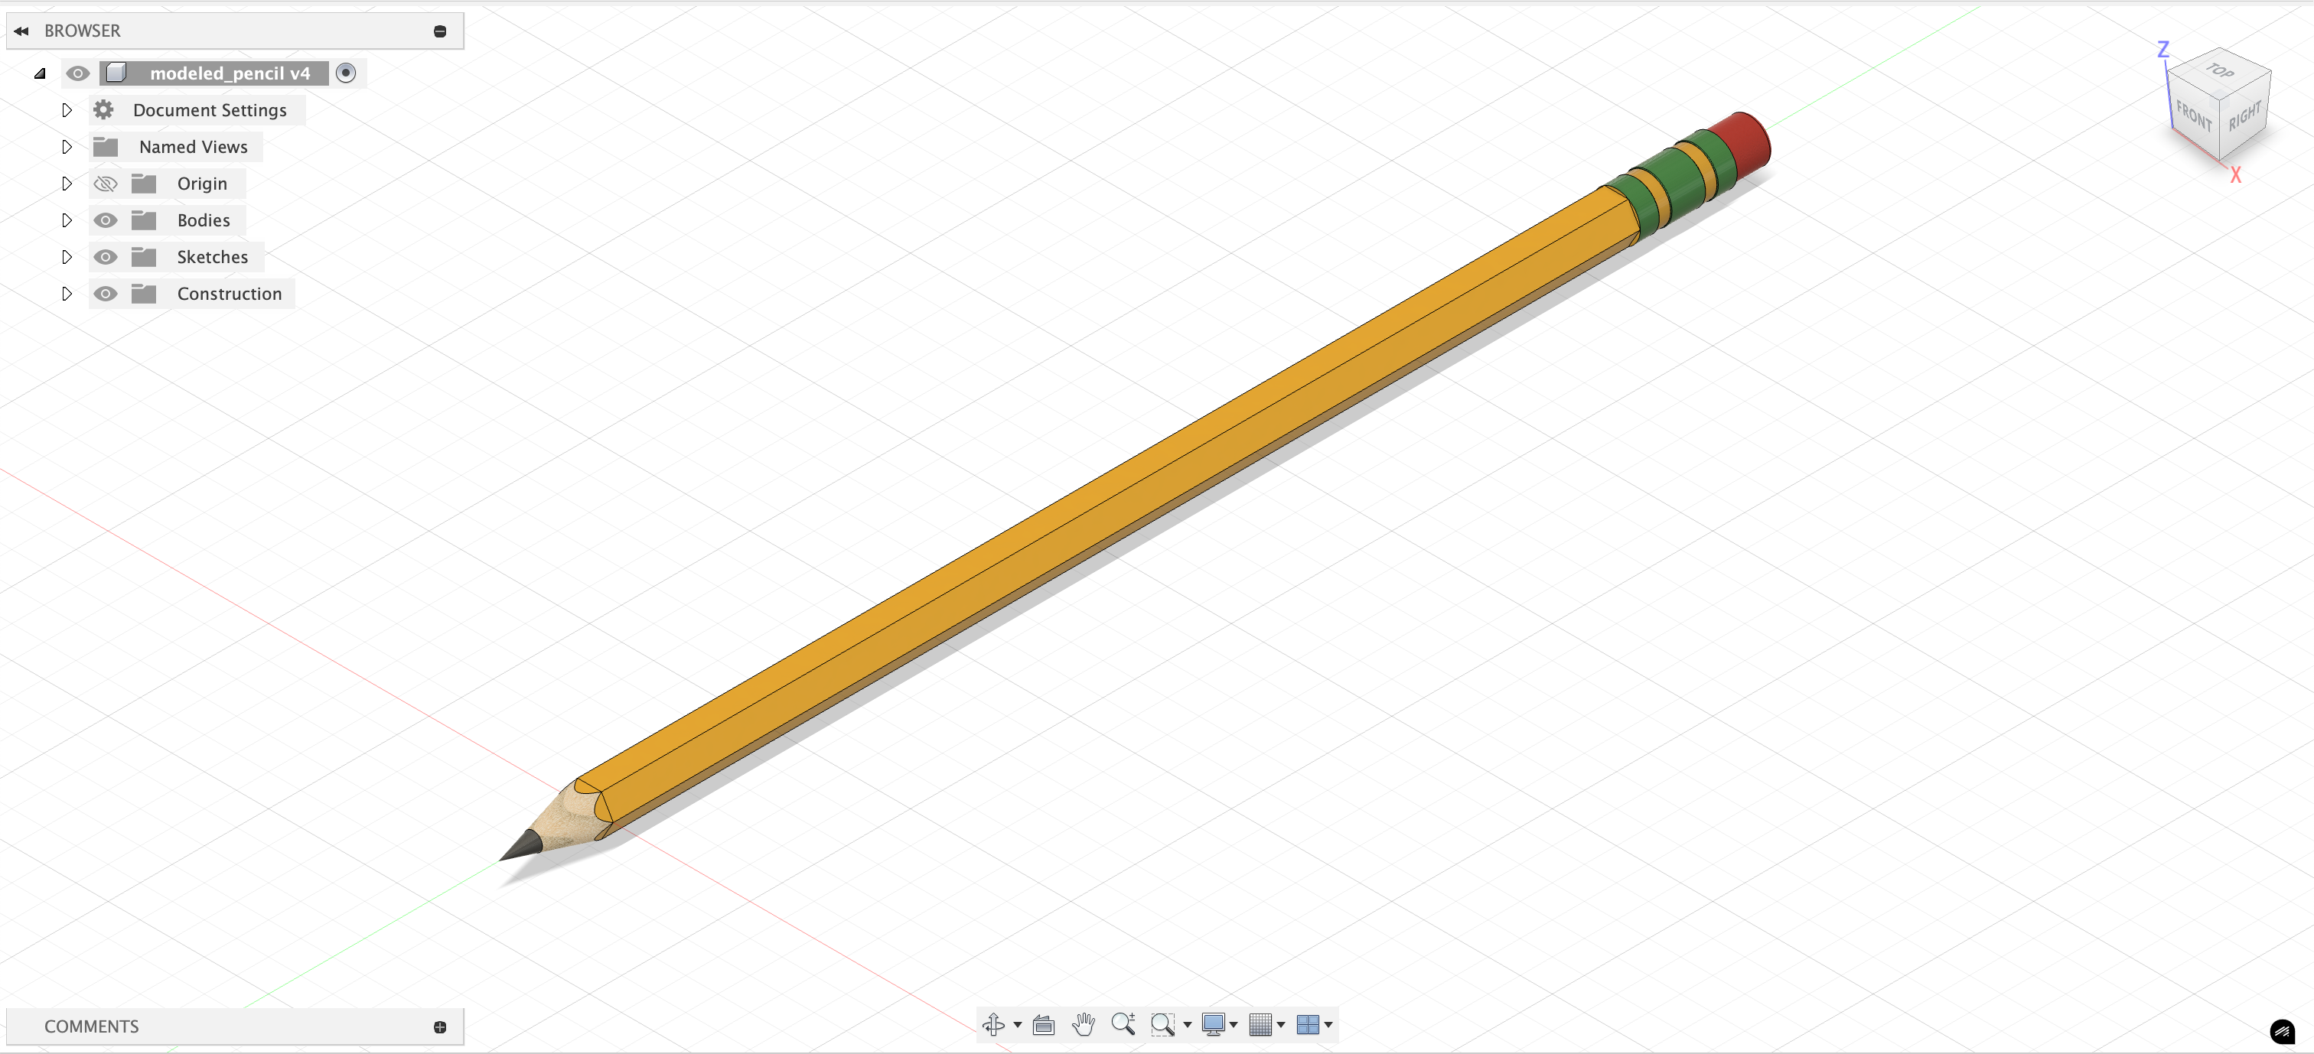2314x1054 pixels.
Task: Open Display Settings monitor icon
Action: (1213, 1024)
